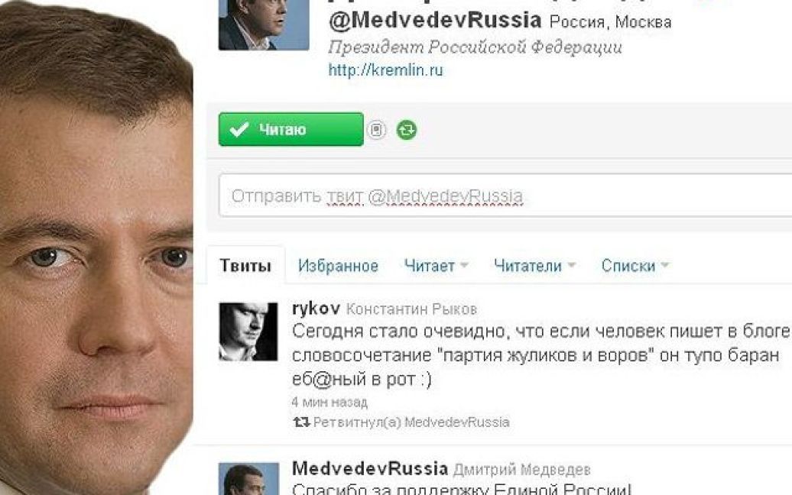Switch to the Твиты tab
The height and width of the screenshot is (495, 792).
245,265
